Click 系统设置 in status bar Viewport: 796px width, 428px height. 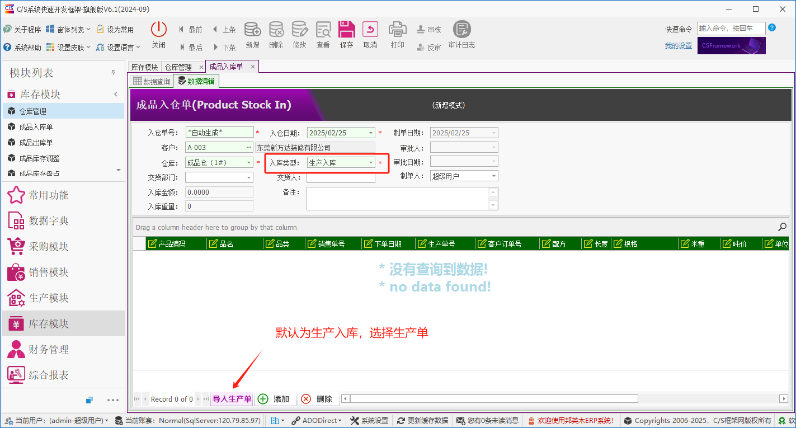pyautogui.click(x=369, y=421)
